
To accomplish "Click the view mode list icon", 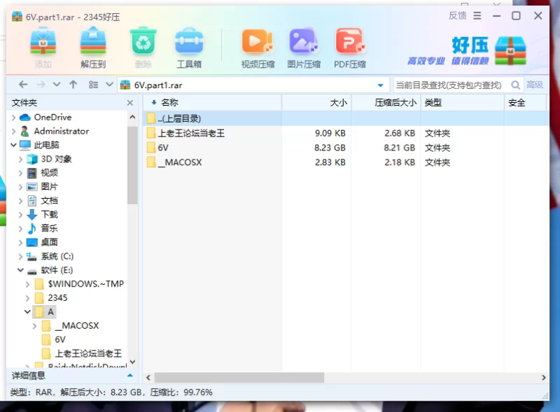I will coord(93,85).
